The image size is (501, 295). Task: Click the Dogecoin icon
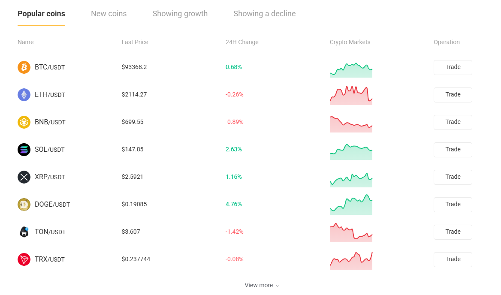pos(24,205)
